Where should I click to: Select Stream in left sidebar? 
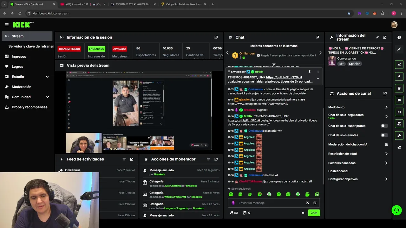pos(27,36)
